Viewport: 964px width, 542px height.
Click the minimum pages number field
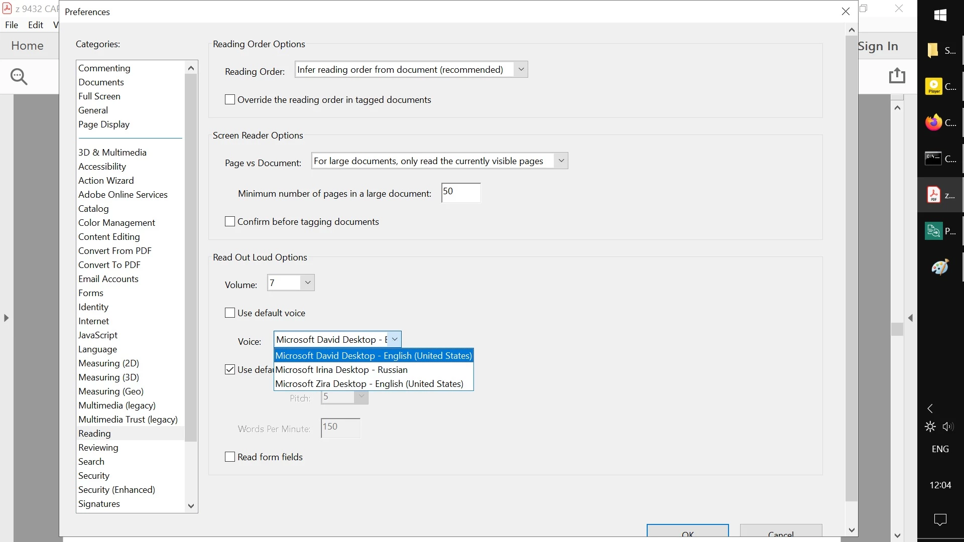[460, 193]
